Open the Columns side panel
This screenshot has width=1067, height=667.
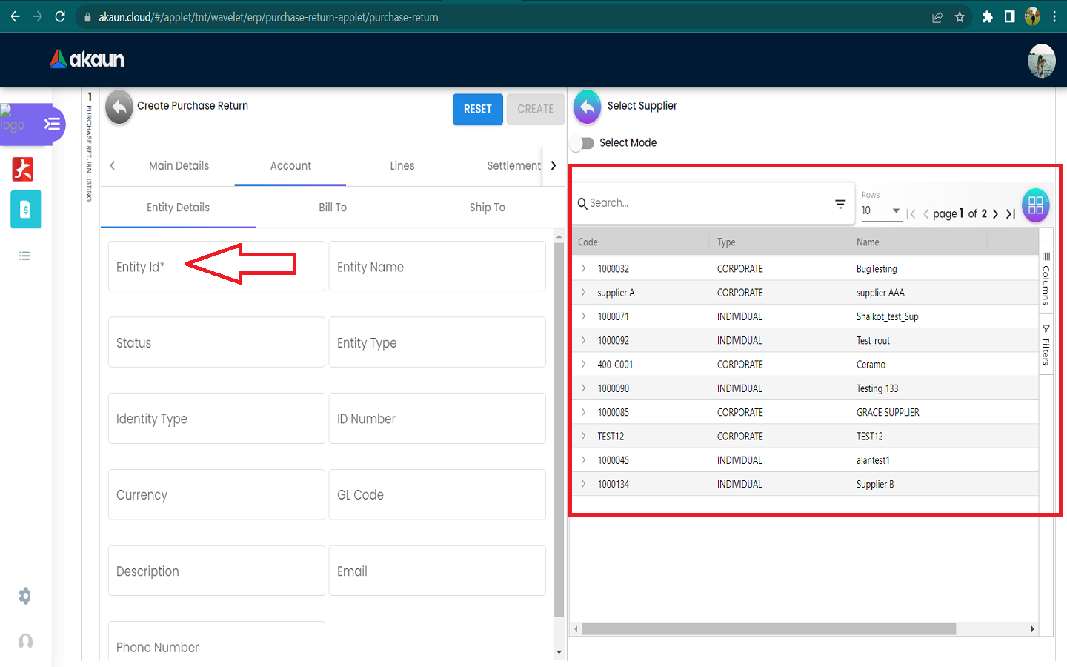[1046, 279]
